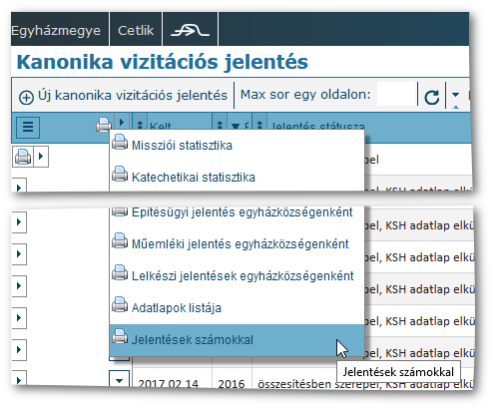The width and height of the screenshot is (494, 410).
Task: Click the printer icon in first row
Action: [23, 157]
